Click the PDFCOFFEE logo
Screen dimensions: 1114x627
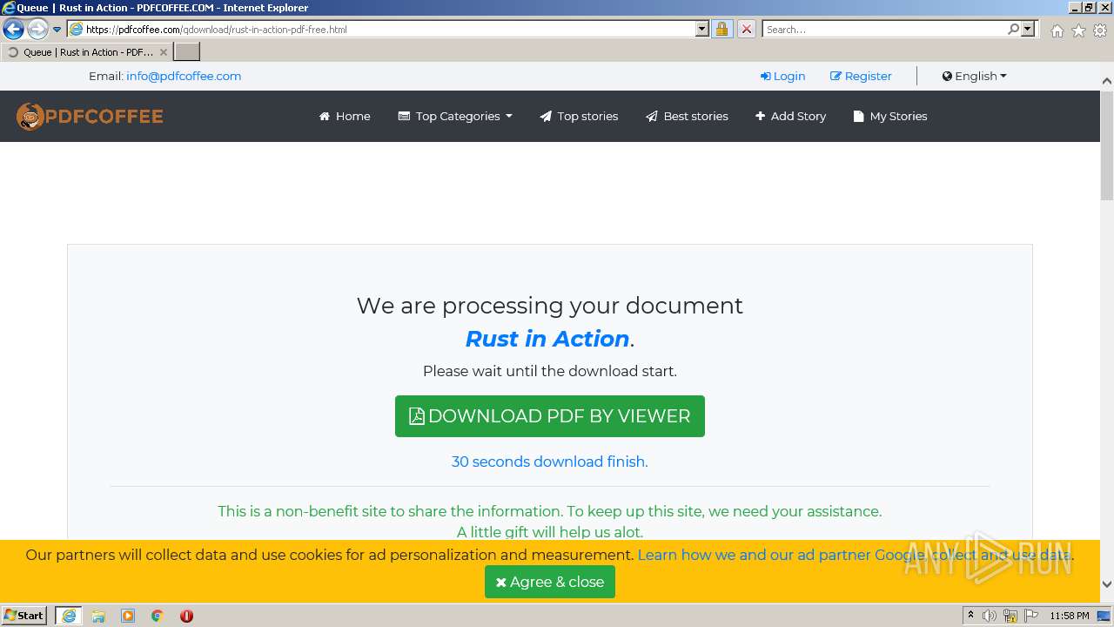pyautogui.click(x=90, y=116)
